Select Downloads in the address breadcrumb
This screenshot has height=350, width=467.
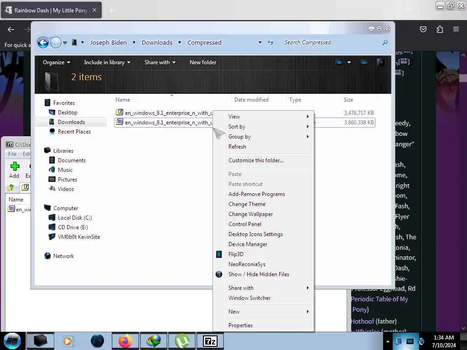tap(157, 42)
